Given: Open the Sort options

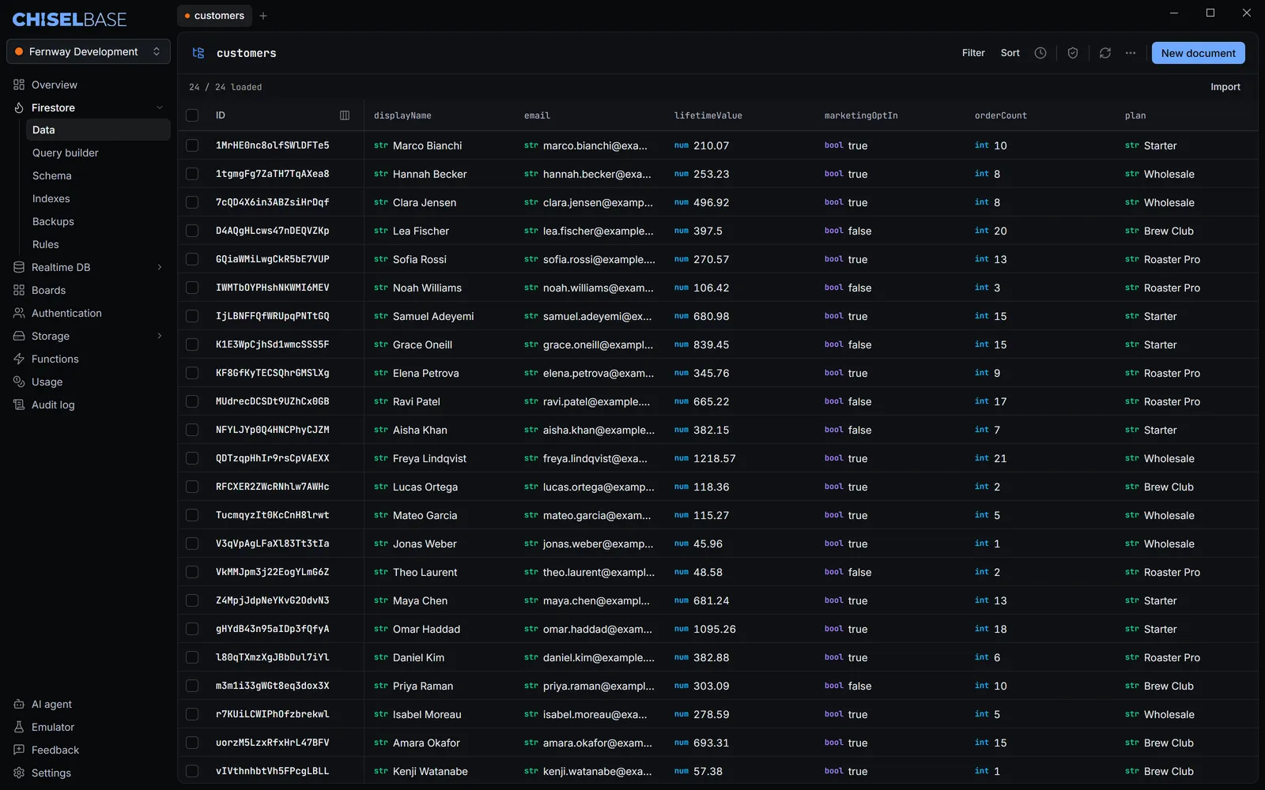Looking at the screenshot, I should [x=1010, y=53].
